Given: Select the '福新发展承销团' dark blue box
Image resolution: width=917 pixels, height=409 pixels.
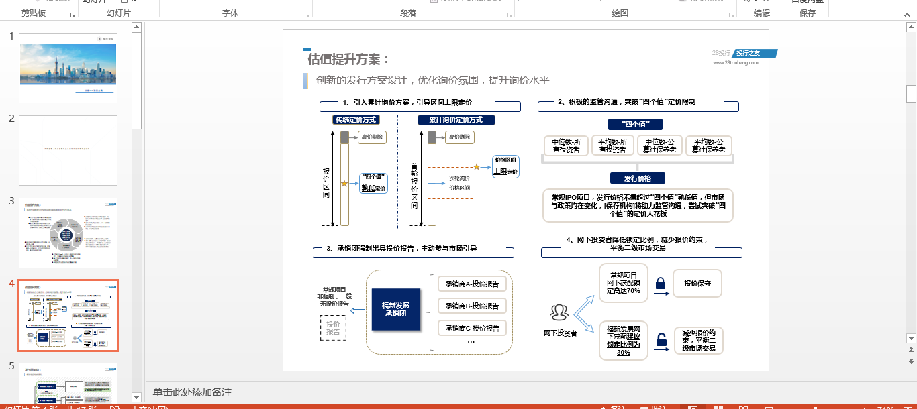Looking at the screenshot, I should [x=396, y=309].
